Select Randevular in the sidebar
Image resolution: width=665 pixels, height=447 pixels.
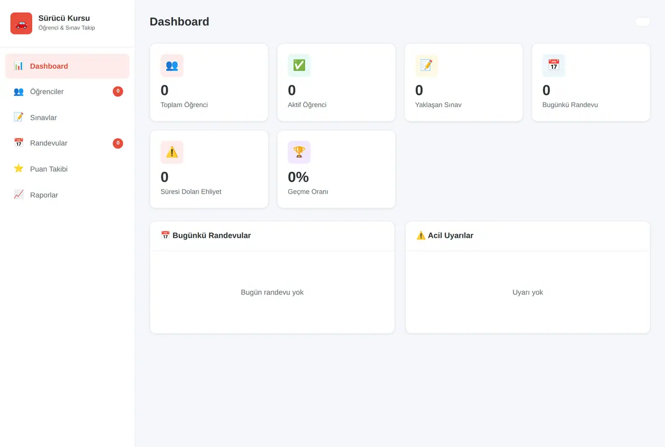(x=67, y=143)
